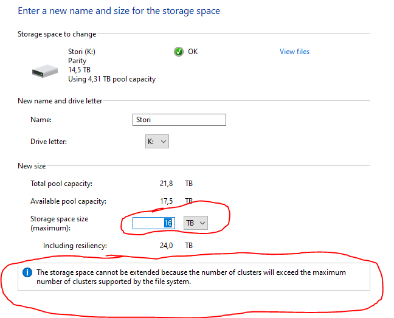Click the Available pool capacity label
Image resolution: width=394 pixels, height=318 pixels.
(x=68, y=201)
